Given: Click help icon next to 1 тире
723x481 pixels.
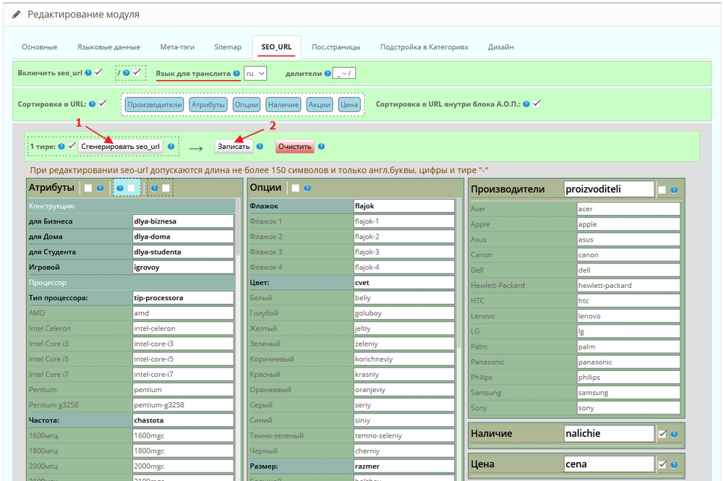Looking at the screenshot, I should (x=61, y=147).
